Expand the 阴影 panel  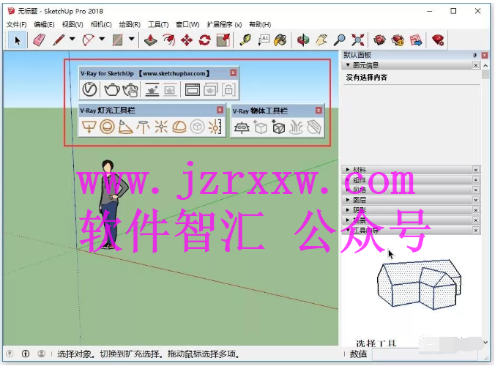coord(348,210)
